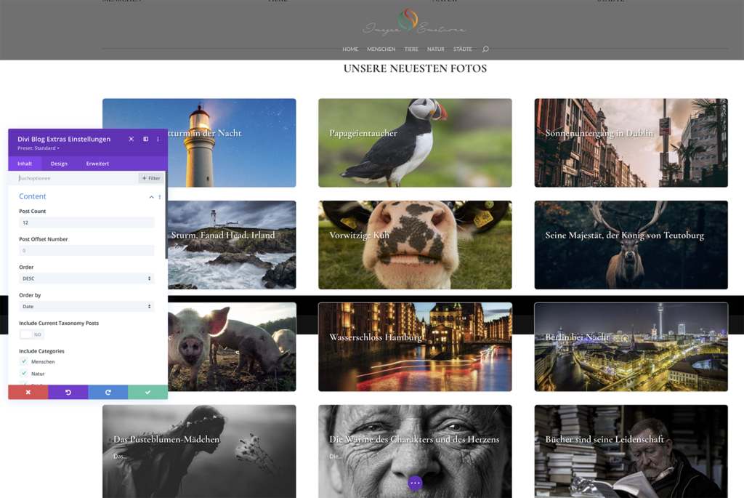Open the Berlin bei Nacht card
This screenshot has width=744, height=498.
coord(631,347)
